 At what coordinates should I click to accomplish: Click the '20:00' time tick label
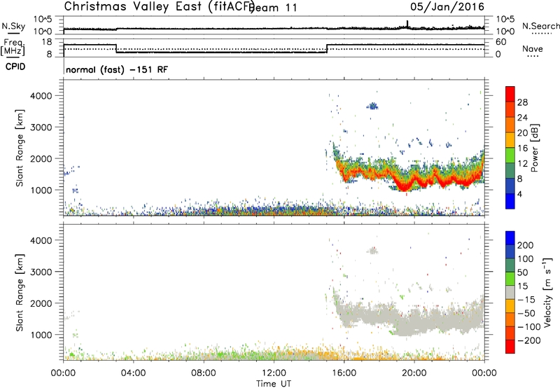pyautogui.click(x=414, y=373)
